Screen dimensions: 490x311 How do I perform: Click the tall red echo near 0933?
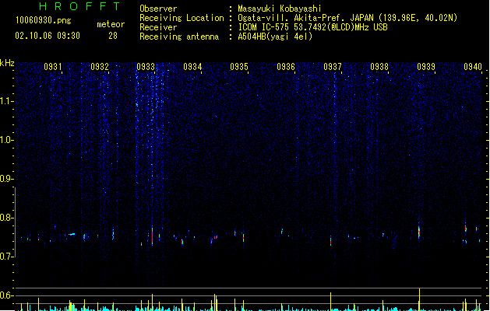click(152, 236)
